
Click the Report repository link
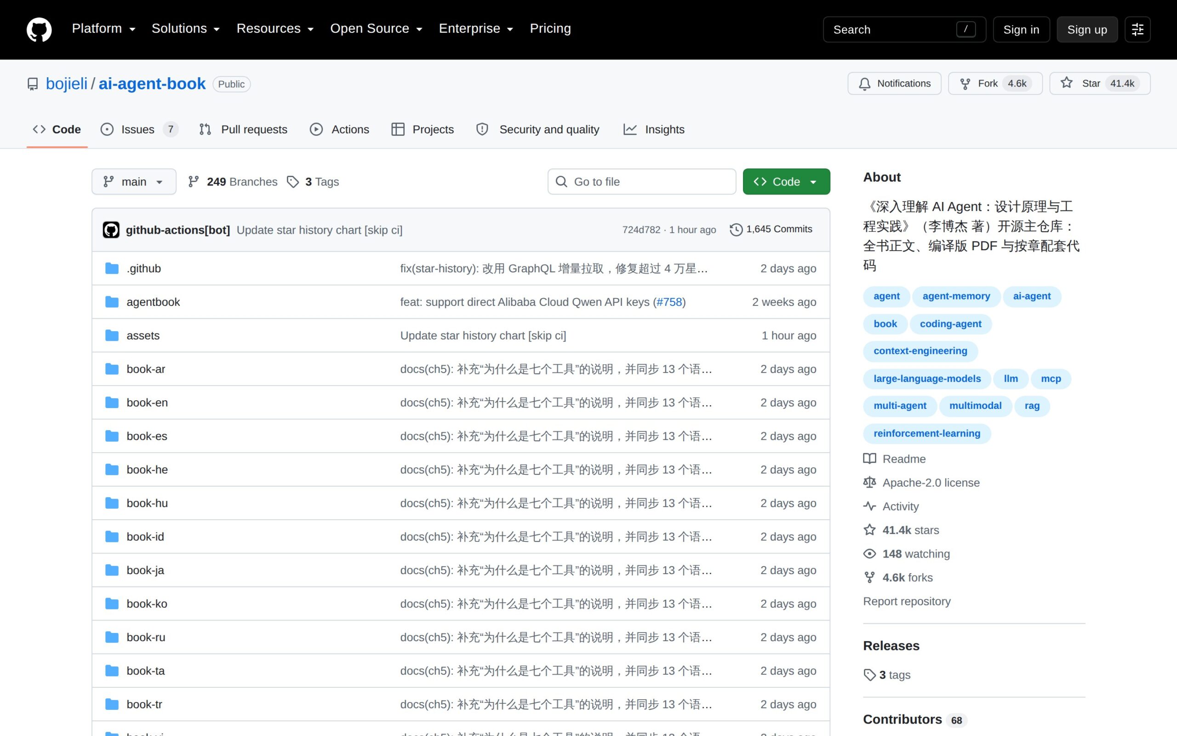coord(907,602)
